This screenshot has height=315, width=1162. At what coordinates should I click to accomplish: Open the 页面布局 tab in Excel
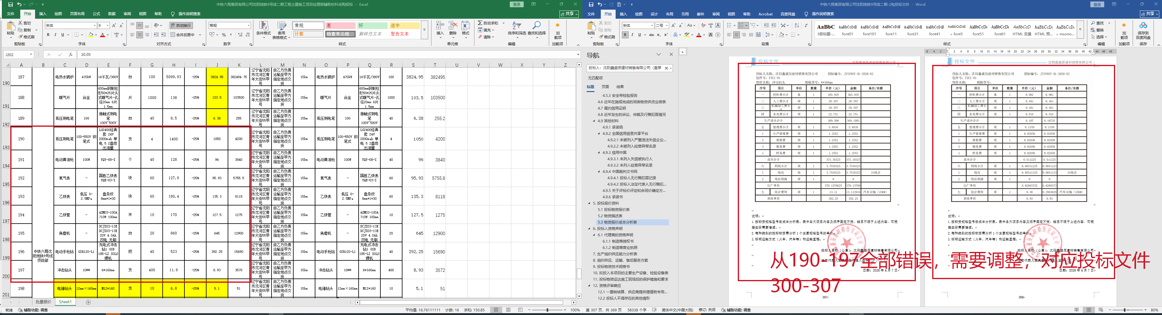(x=77, y=14)
